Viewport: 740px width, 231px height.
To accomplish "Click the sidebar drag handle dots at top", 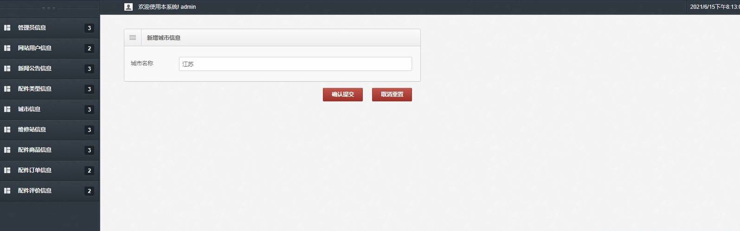I will [x=49, y=8].
